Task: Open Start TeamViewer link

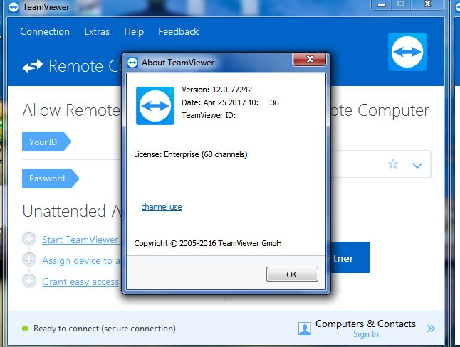Action: [80, 240]
